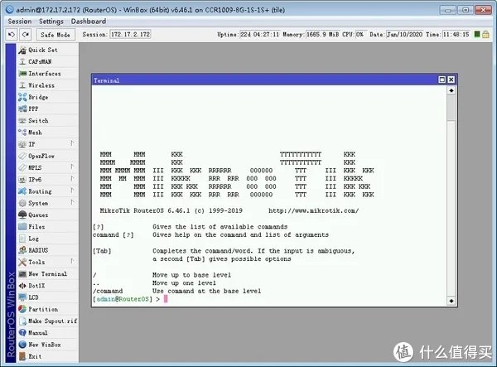The width and height of the screenshot is (497, 367).
Task: Open the Dashboard menu
Action: [x=89, y=22]
